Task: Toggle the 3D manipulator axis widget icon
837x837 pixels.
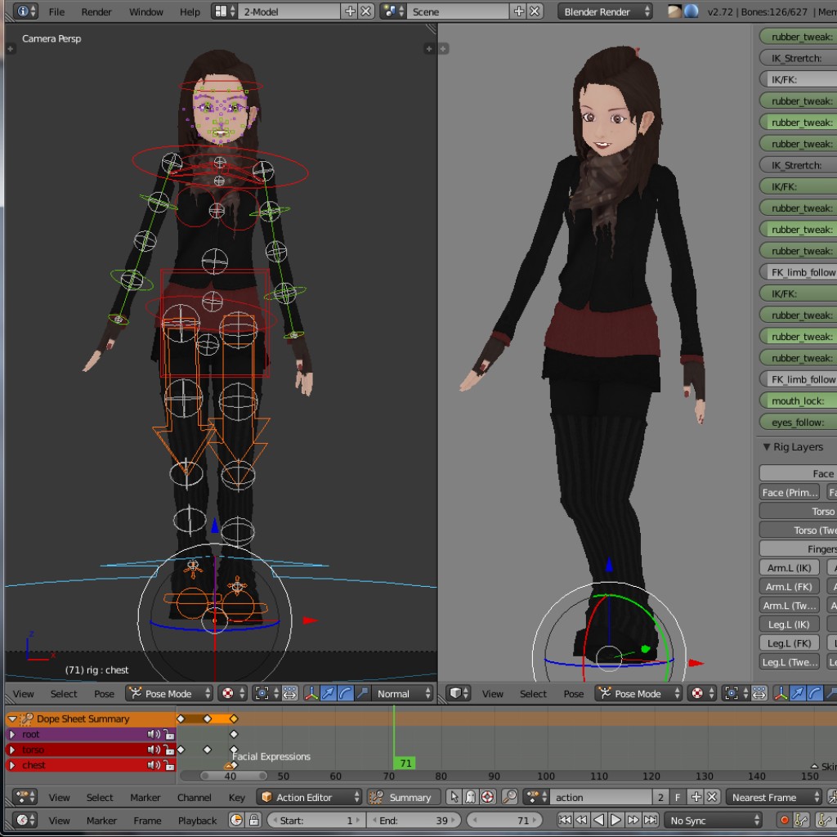Action: [311, 693]
